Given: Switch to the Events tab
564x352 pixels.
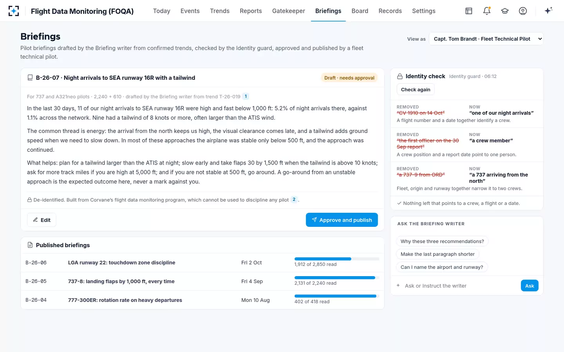Looking at the screenshot, I should tap(190, 11).
